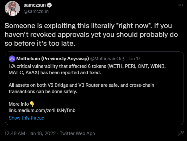This screenshot has height=141, width=187.
Task: Open Multichain (Previously Anyswap) profile name
Action: pyautogui.click(x=53, y=59)
